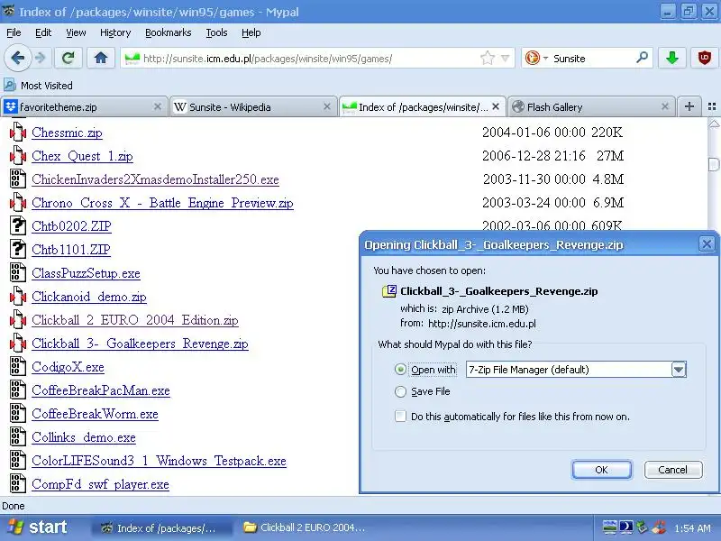Enable Do this automatically checkbox
The width and height of the screenshot is (721, 541).
pyautogui.click(x=400, y=417)
